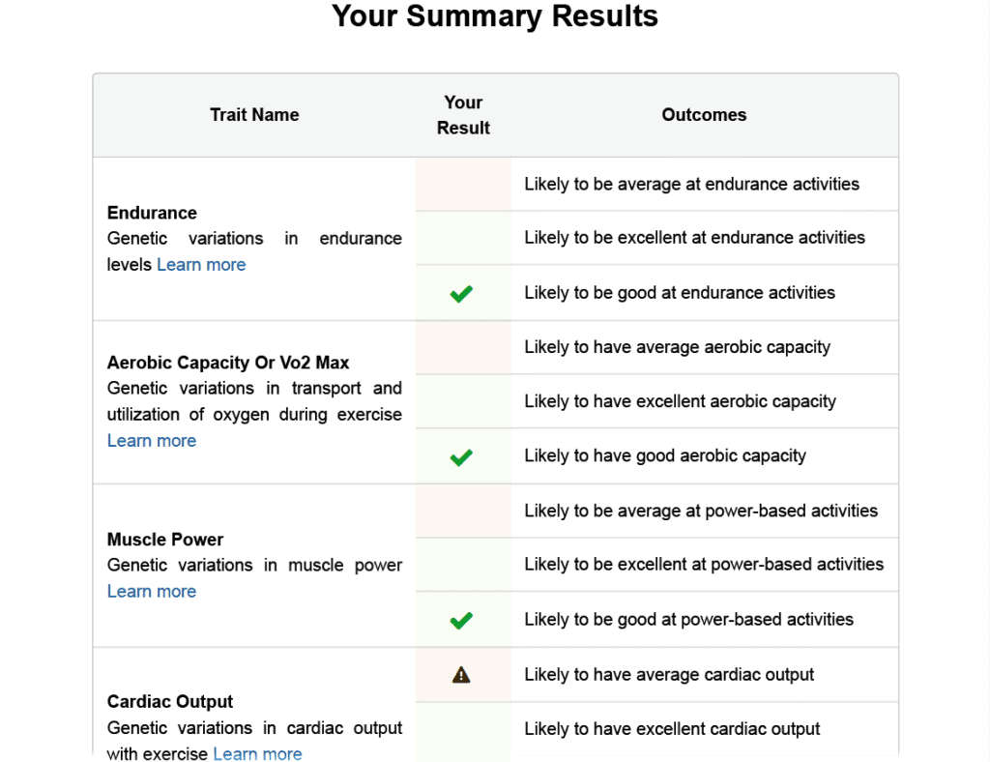Click the Your Result column header
This screenshot has height=762, width=990.
tap(463, 115)
